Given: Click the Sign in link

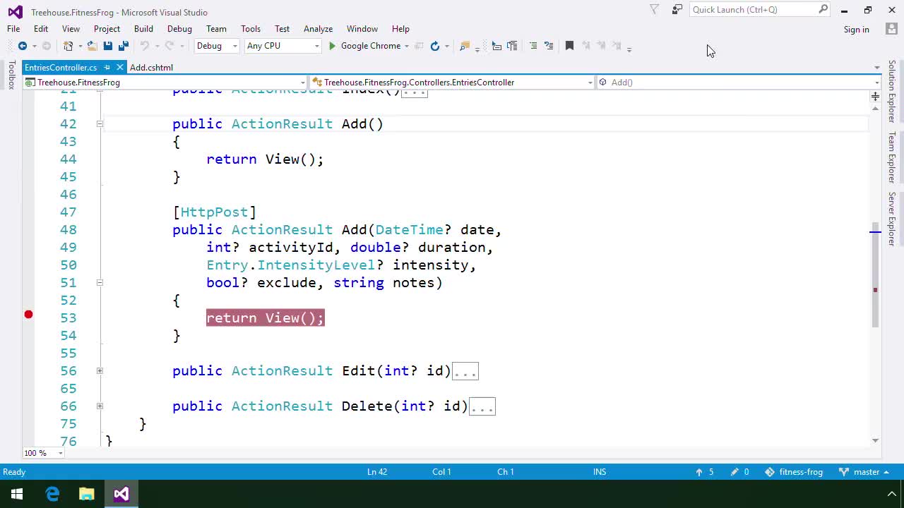Looking at the screenshot, I should click(x=856, y=29).
